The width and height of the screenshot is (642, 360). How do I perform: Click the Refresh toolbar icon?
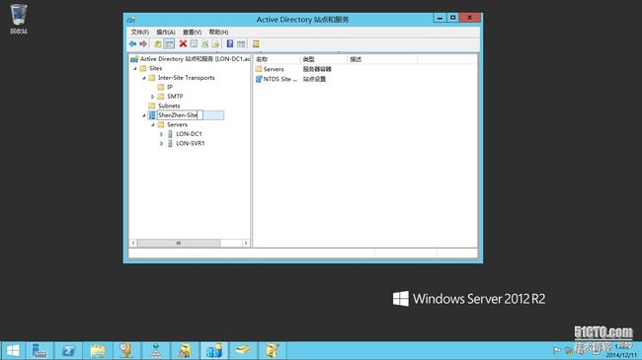point(204,43)
